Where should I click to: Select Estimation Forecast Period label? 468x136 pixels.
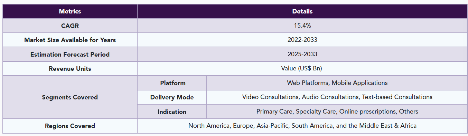coord(70,54)
